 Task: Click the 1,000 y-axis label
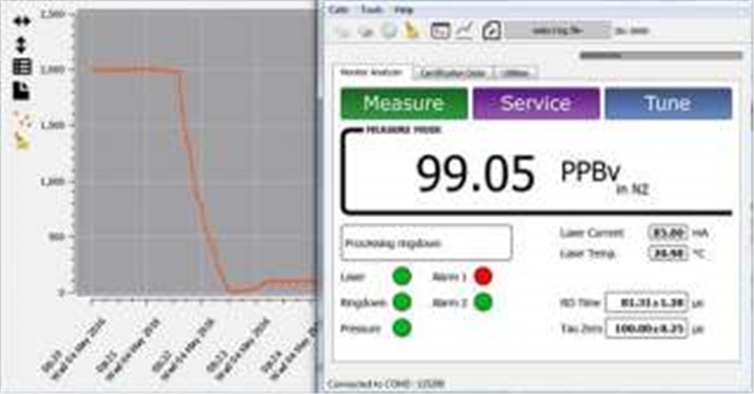pyautogui.click(x=53, y=181)
